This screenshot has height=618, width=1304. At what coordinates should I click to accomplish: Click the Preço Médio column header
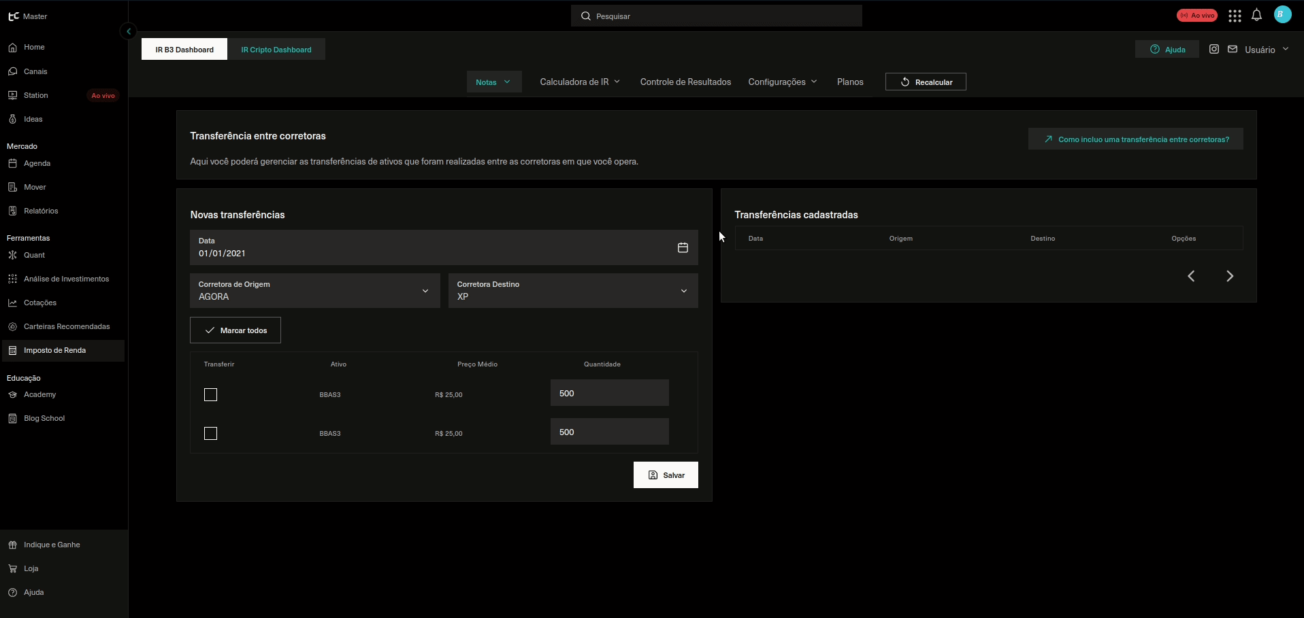[x=477, y=364]
